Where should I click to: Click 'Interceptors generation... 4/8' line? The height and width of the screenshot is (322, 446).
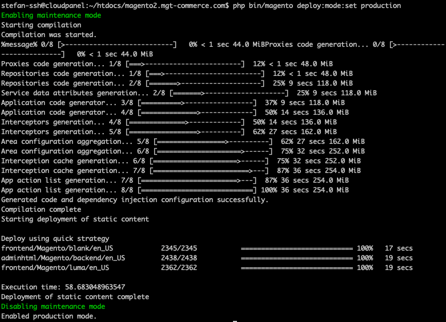[x=169, y=122]
